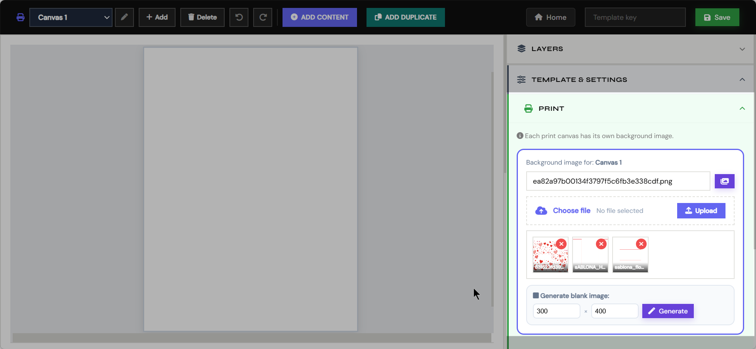Screen dimensions: 756x349
Task: Collapse the Print section
Action: pyautogui.click(x=632, y=108)
